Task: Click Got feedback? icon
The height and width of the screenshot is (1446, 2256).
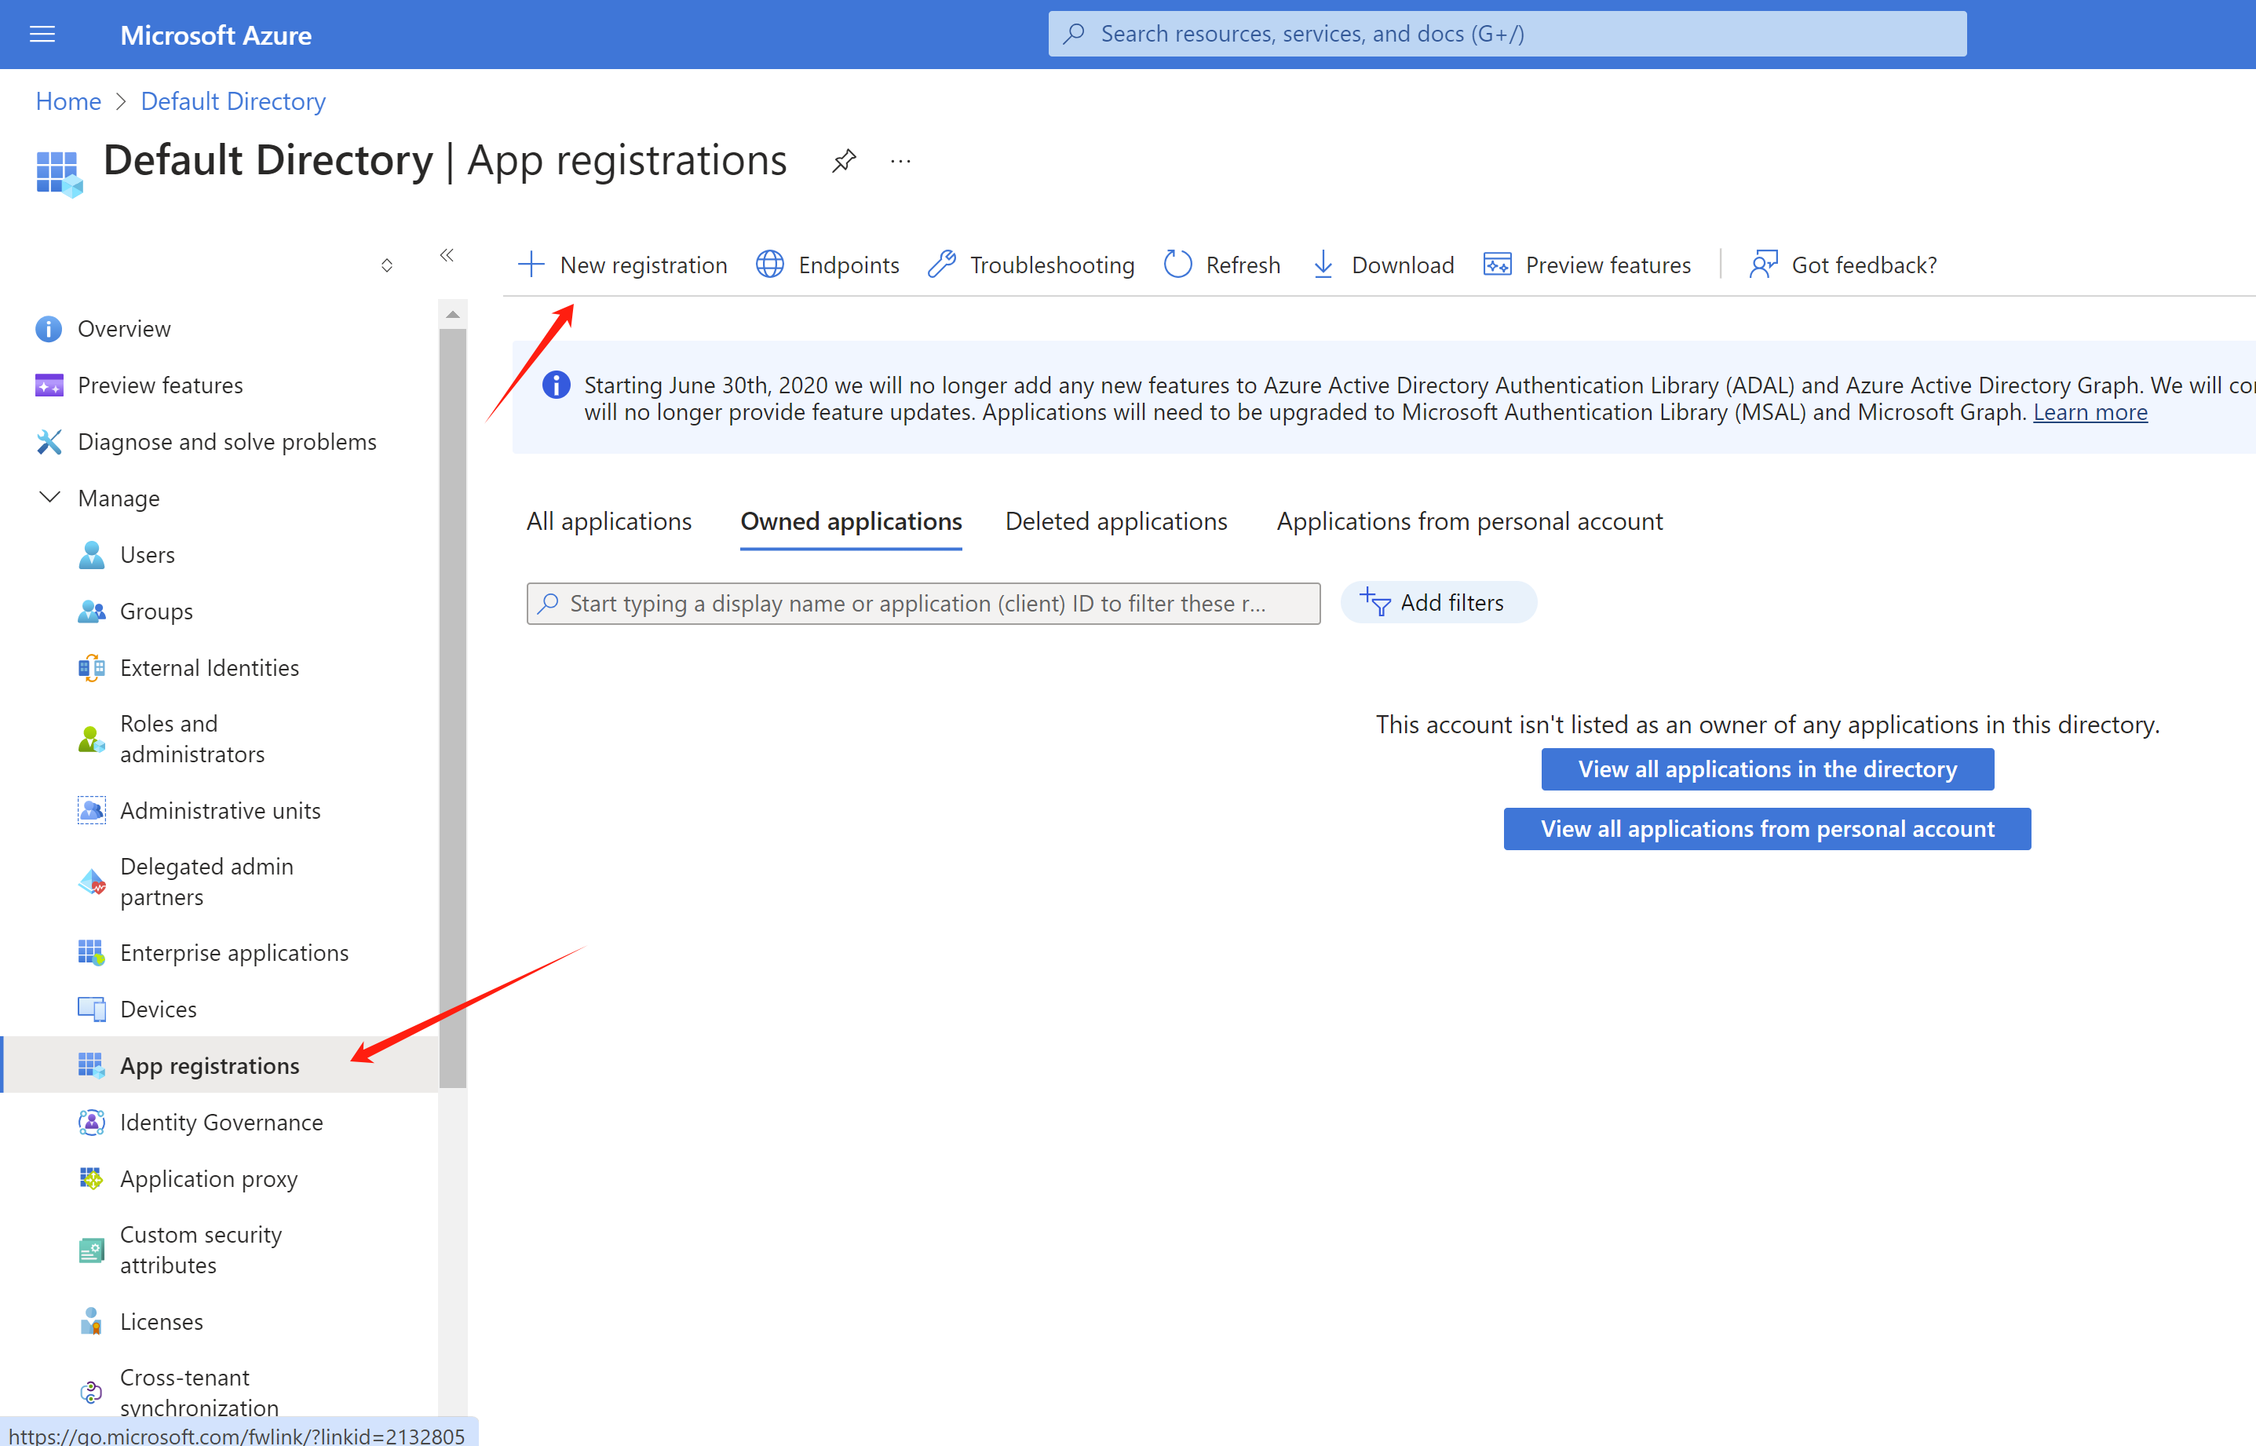Action: (x=1763, y=265)
